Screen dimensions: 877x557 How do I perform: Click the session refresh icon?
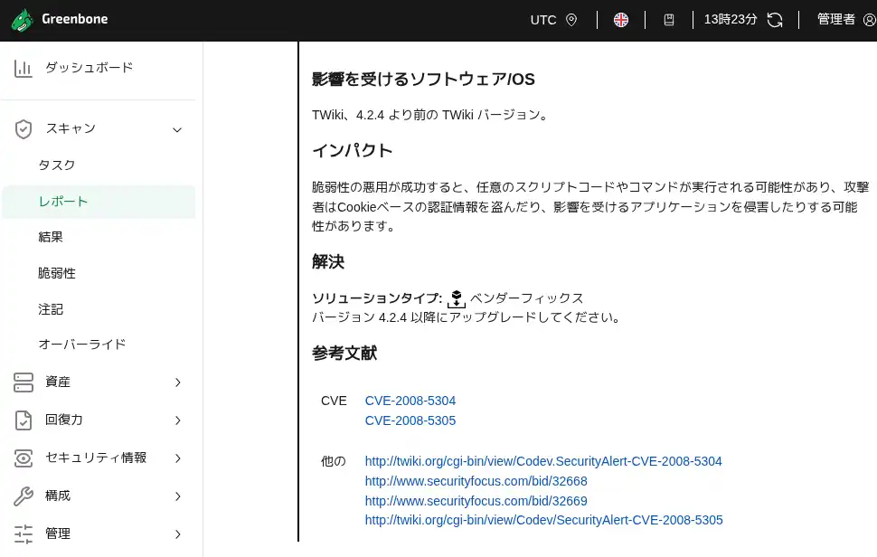pyautogui.click(x=775, y=20)
